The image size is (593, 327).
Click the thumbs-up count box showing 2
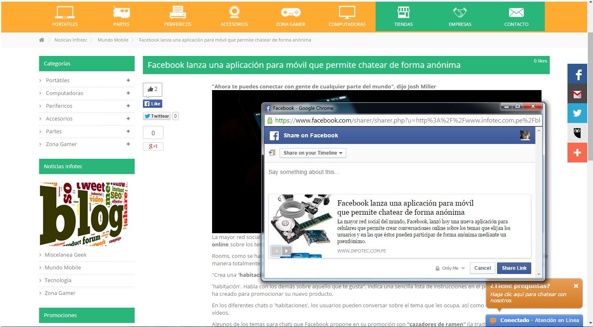pos(152,89)
